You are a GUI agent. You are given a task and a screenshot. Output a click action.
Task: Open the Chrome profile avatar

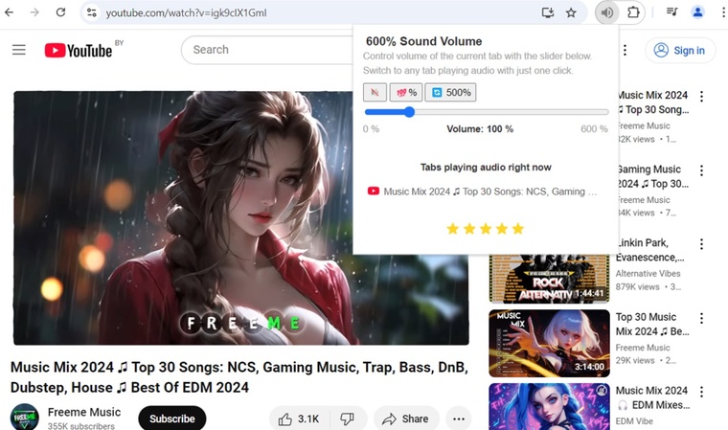(x=697, y=12)
